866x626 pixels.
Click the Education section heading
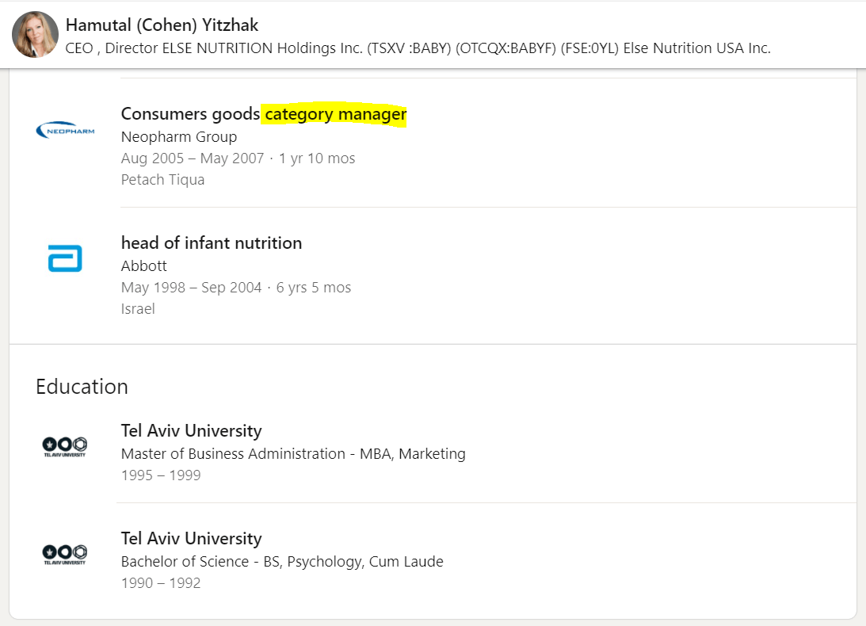pos(82,387)
